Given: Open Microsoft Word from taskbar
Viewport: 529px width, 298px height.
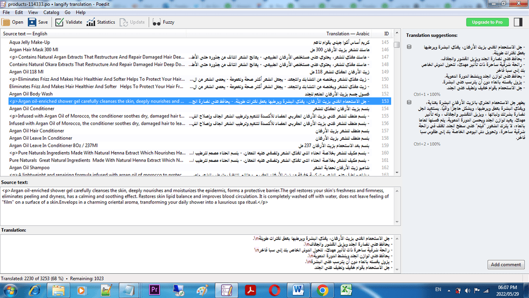Looking at the screenshot, I should click(298, 290).
